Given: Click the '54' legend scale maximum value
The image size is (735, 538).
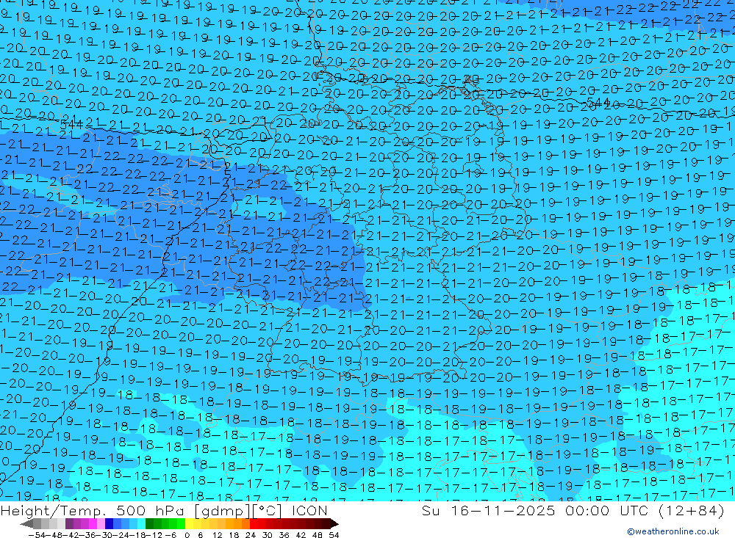Looking at the screenshot, I should tap(334, 535).
